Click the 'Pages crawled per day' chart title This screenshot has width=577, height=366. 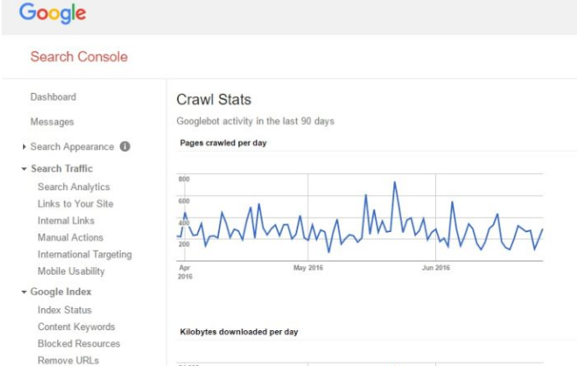pyautogui.click(x=223, y=142)
